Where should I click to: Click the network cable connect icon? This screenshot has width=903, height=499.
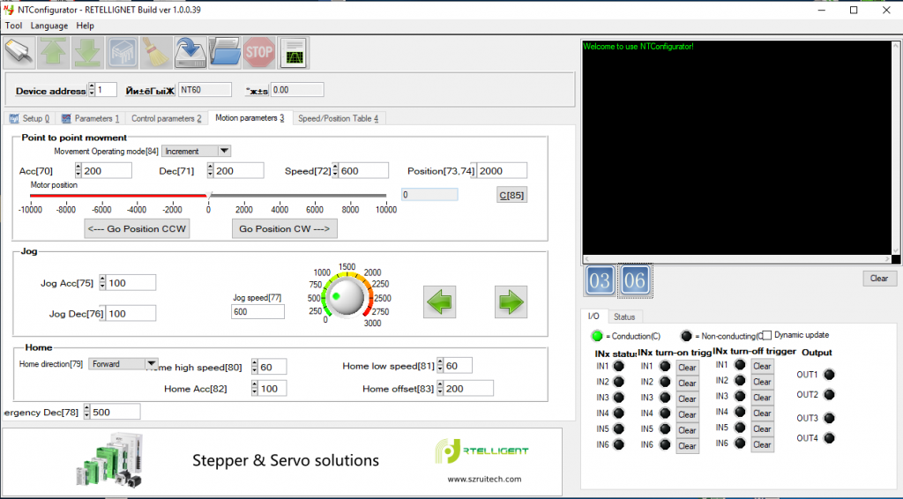click(x=19, y=53)
